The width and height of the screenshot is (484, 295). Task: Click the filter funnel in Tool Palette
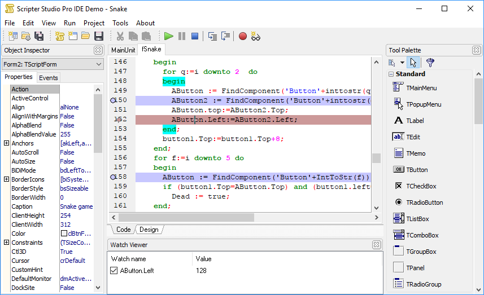point(430,63)
